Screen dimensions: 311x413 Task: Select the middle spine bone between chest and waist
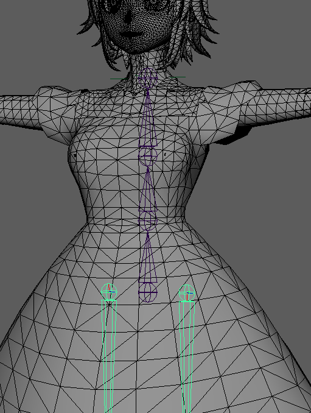[x=148, y=189]
